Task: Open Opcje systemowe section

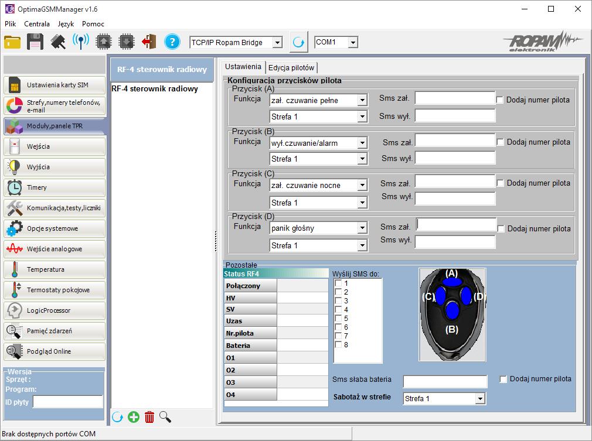Action: coord(55,228)
